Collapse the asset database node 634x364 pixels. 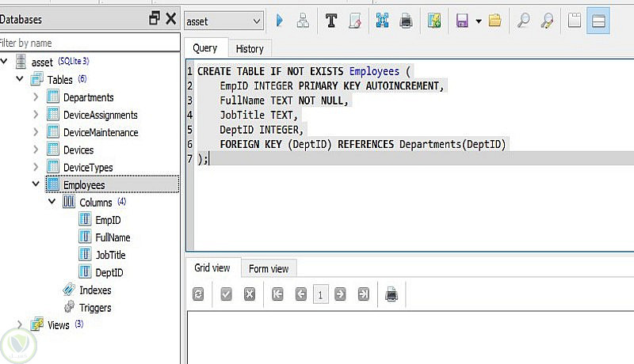point(4,62)
